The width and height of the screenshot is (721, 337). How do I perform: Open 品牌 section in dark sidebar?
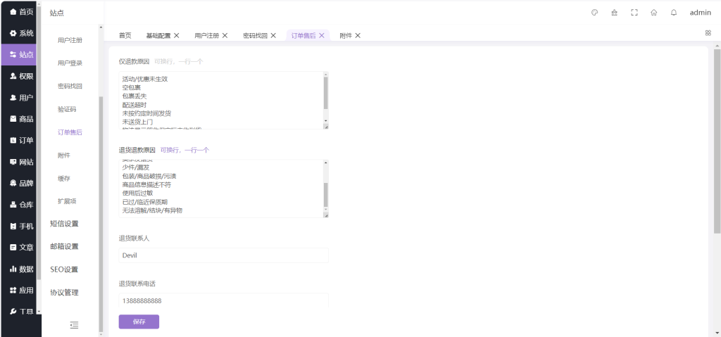(x=21, y=183)
